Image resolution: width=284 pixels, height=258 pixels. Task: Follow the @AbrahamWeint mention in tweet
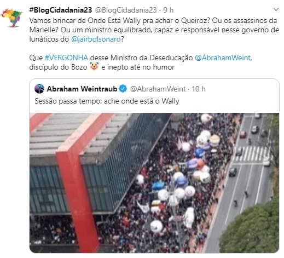[x=223, y=58]
